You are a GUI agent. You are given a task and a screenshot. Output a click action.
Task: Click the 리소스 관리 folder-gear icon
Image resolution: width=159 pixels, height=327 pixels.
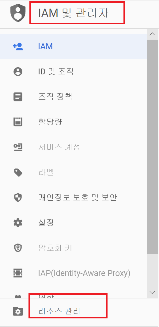(x=18, y=312)
